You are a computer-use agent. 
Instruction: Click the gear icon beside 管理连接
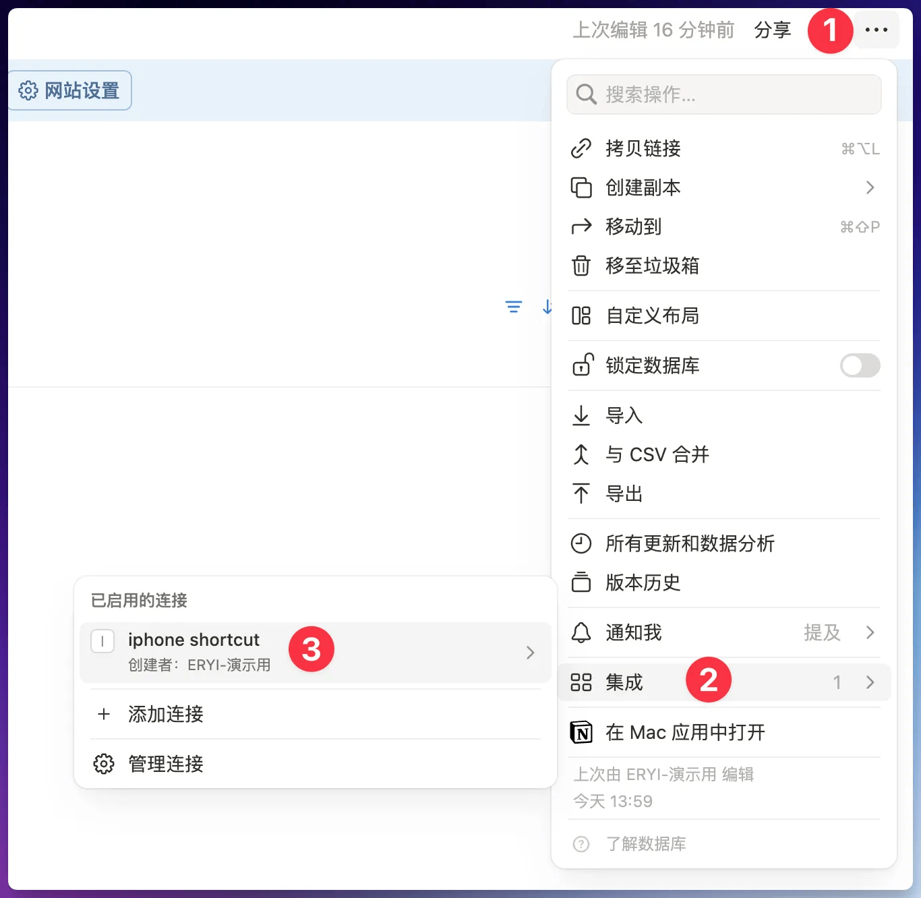[x=104, y=764]
